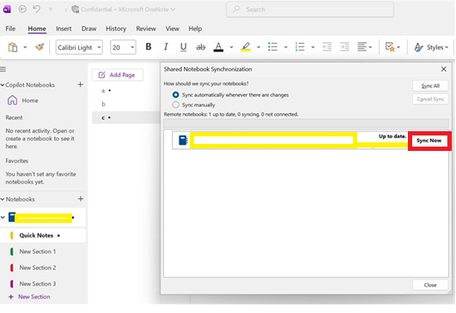Open the paragraph alignment button
The image size is (456, 313).
(x=364, y=47)
